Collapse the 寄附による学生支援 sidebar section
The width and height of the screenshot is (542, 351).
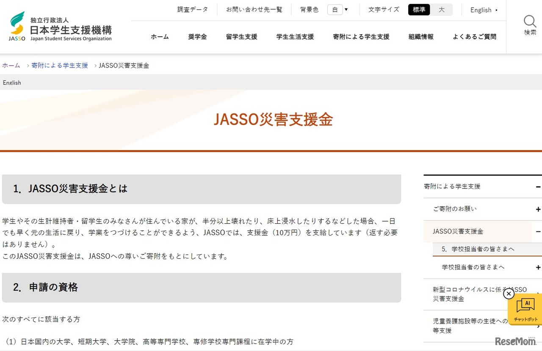coord(538,186)
